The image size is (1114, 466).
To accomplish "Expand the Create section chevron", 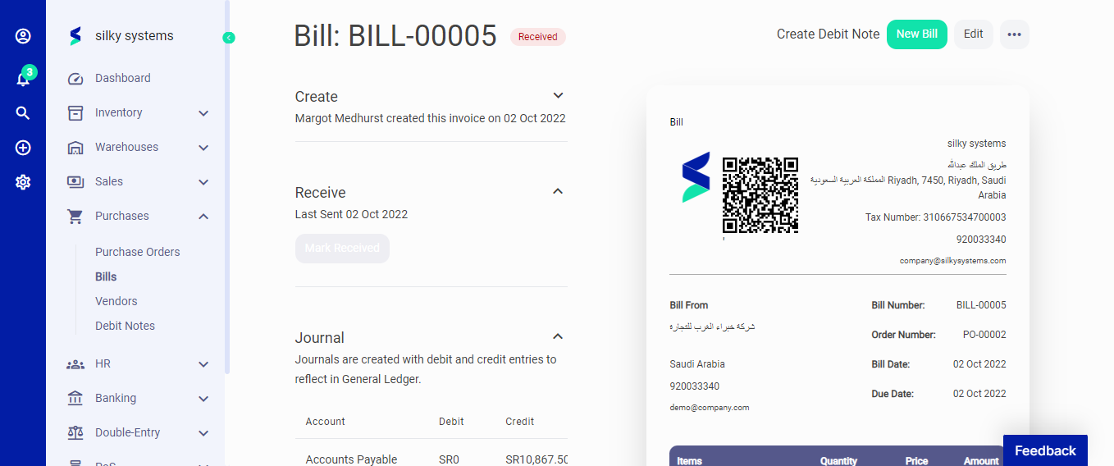I will click(558, 96).
